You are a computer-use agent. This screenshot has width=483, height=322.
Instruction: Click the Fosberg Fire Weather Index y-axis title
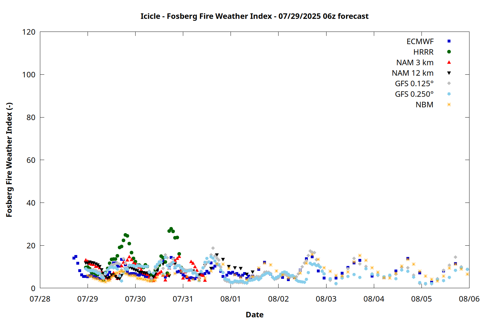click(9, 160)
